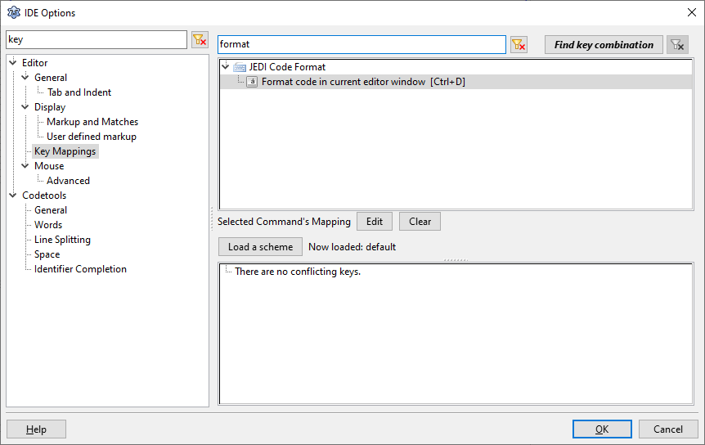This screenshot has width=705, height=445.
Task: Collapse the Codetools tree node
Action: coord(12,195)
